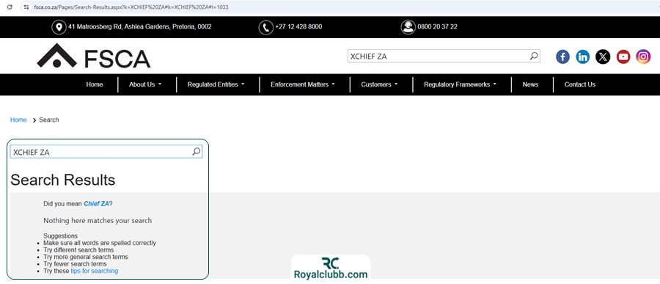Click the location pin icon

coord(59,27)
